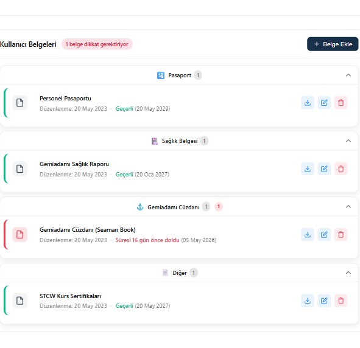Click the red expired-count badge on Gemiadamı Cüzdanı
This screenshot has width=360, height=348.
point(219,207)
